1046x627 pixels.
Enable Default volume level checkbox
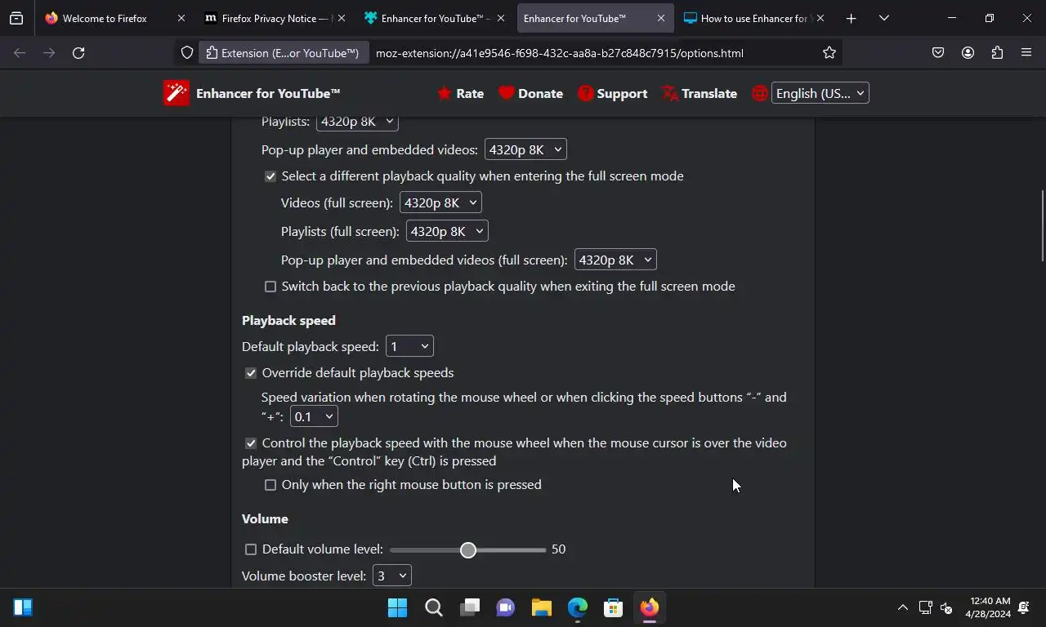pyautogui.click(x=251, y=549)
